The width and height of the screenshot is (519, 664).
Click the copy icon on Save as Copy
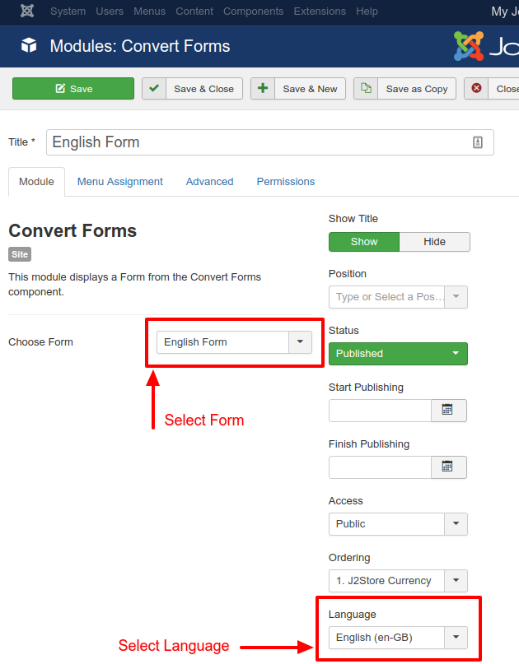tap(364, 87)
